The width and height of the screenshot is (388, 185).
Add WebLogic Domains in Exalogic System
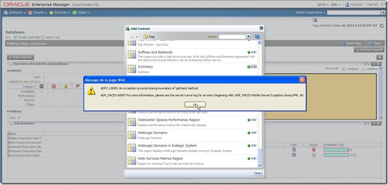click(252, 146)
